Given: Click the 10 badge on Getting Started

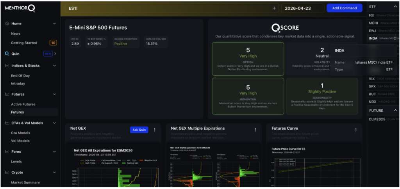Looking at the screenshot, I should (53, 43).
